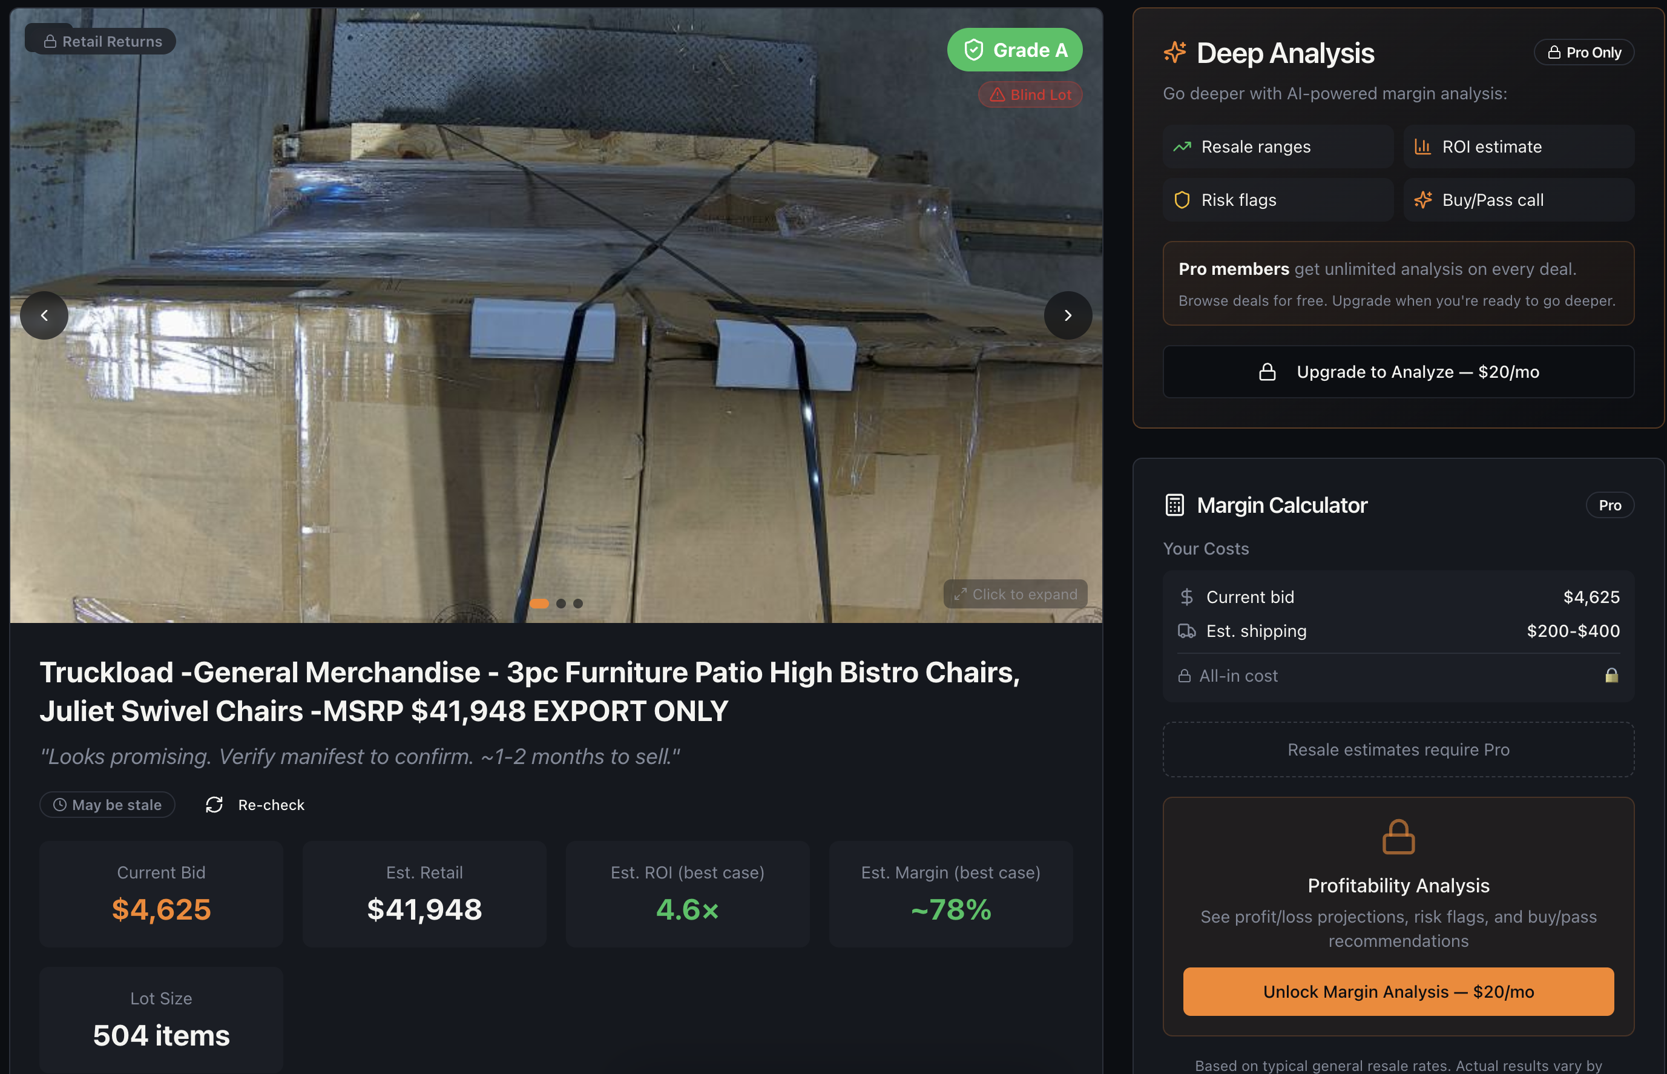Click the lock on the Retail Returns badge
Viewport: 1667px width, 1074px height.
tap(50, 41)
